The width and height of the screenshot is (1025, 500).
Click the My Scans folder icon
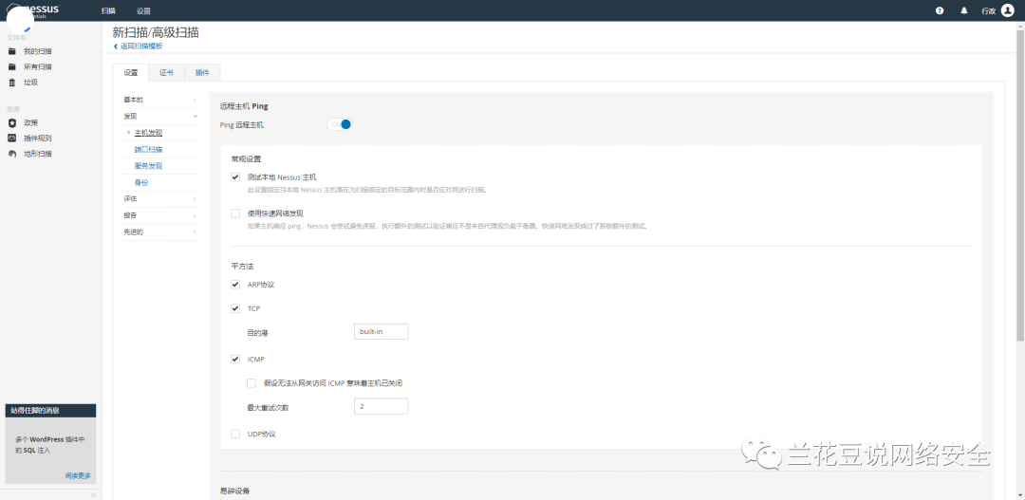(x=12, y=51)
